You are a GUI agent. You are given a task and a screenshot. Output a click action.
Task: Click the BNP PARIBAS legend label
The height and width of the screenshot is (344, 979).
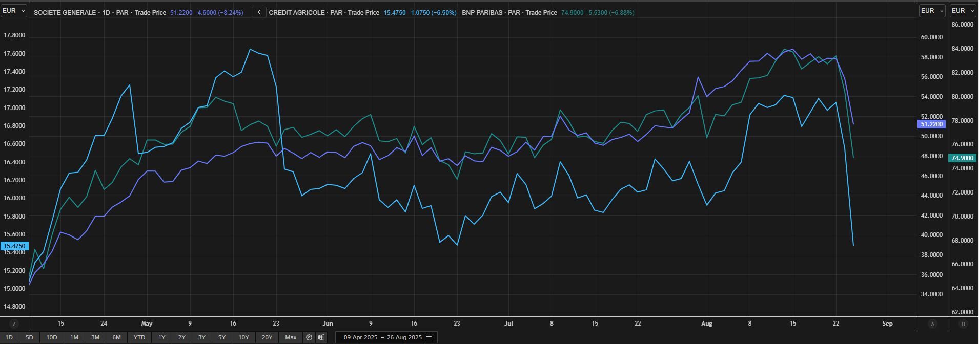[x=482, y=12]
